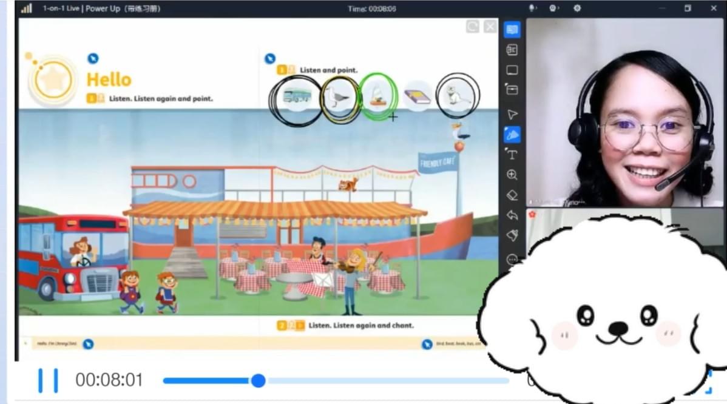Click the red flower badge on student video
727x404 pixels.
click(532, 215)
